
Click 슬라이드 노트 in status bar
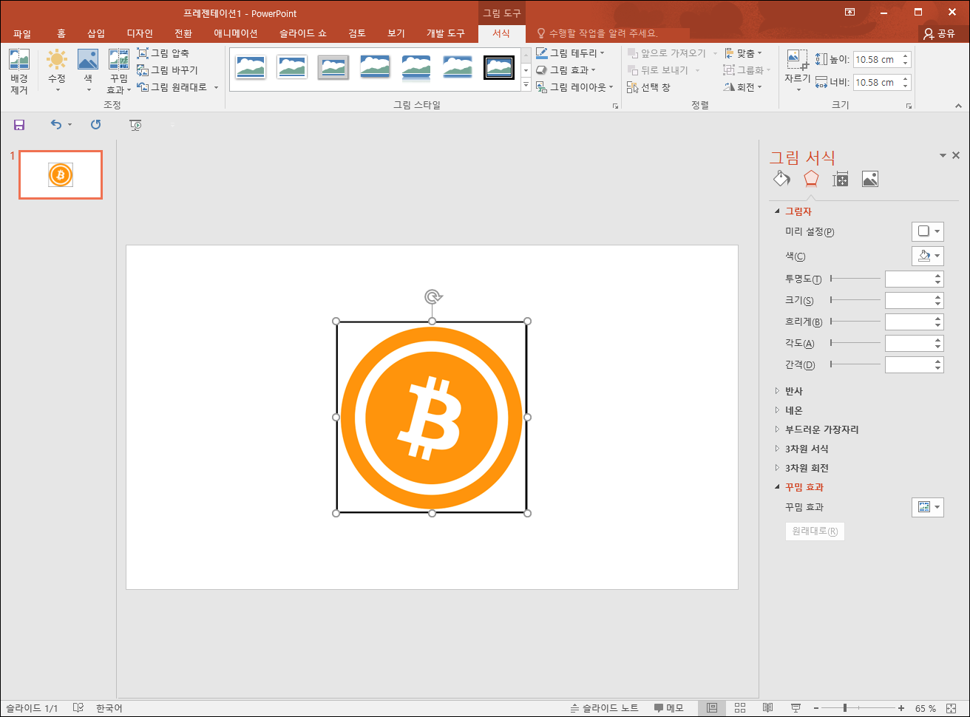[x=604, y=708]
